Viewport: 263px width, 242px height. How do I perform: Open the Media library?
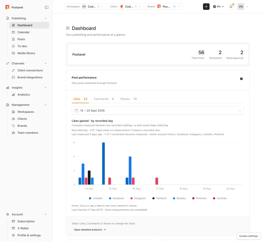tap(29, 53)
